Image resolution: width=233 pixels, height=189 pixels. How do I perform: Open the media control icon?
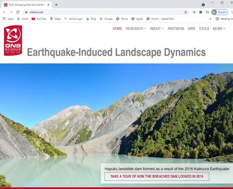point(207,12)
